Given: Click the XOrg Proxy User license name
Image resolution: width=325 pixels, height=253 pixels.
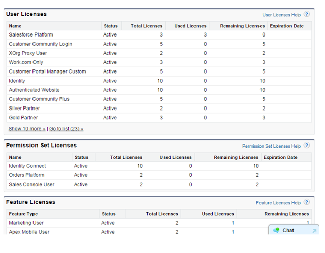Looking at the screenshot, I should (x=28, y=53).
